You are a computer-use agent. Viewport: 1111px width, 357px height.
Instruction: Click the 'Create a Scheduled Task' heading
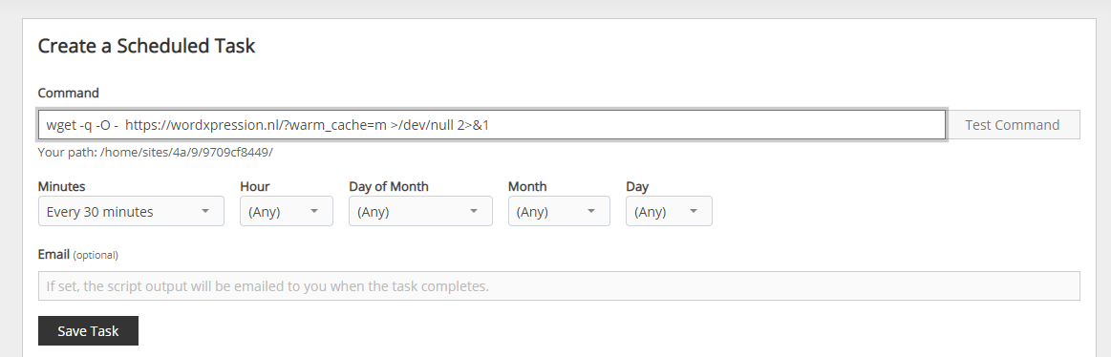[146, 46]
